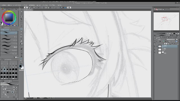
Task: Select the Eyedropper tool
Action: [x=21, y=26]
